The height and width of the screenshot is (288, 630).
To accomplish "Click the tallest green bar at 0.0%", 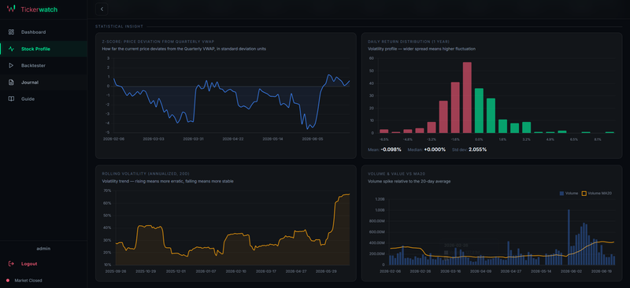I will [479, 110].
